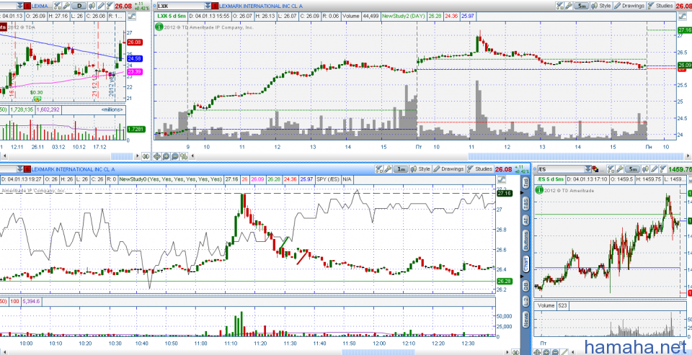Open Drawings menu on LXK 5m chart
This screenshot has height=355, width=692.
tap(629, 6)
